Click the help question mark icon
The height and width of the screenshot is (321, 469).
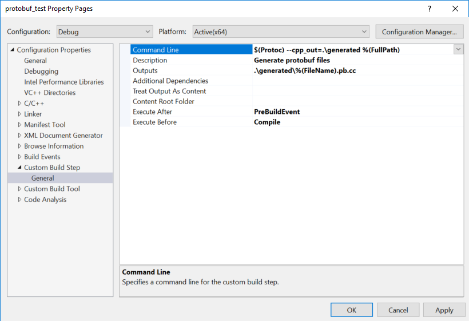pos(430,9)
